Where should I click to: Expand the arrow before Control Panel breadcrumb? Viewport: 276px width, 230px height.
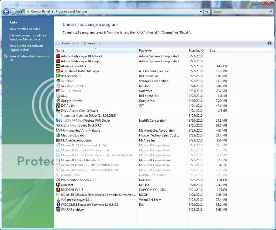[28, 12]
